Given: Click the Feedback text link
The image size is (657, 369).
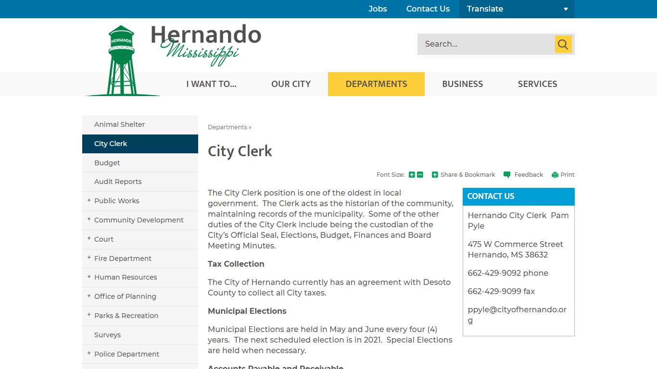Looking at the screenshot, I should pos(529,175).
